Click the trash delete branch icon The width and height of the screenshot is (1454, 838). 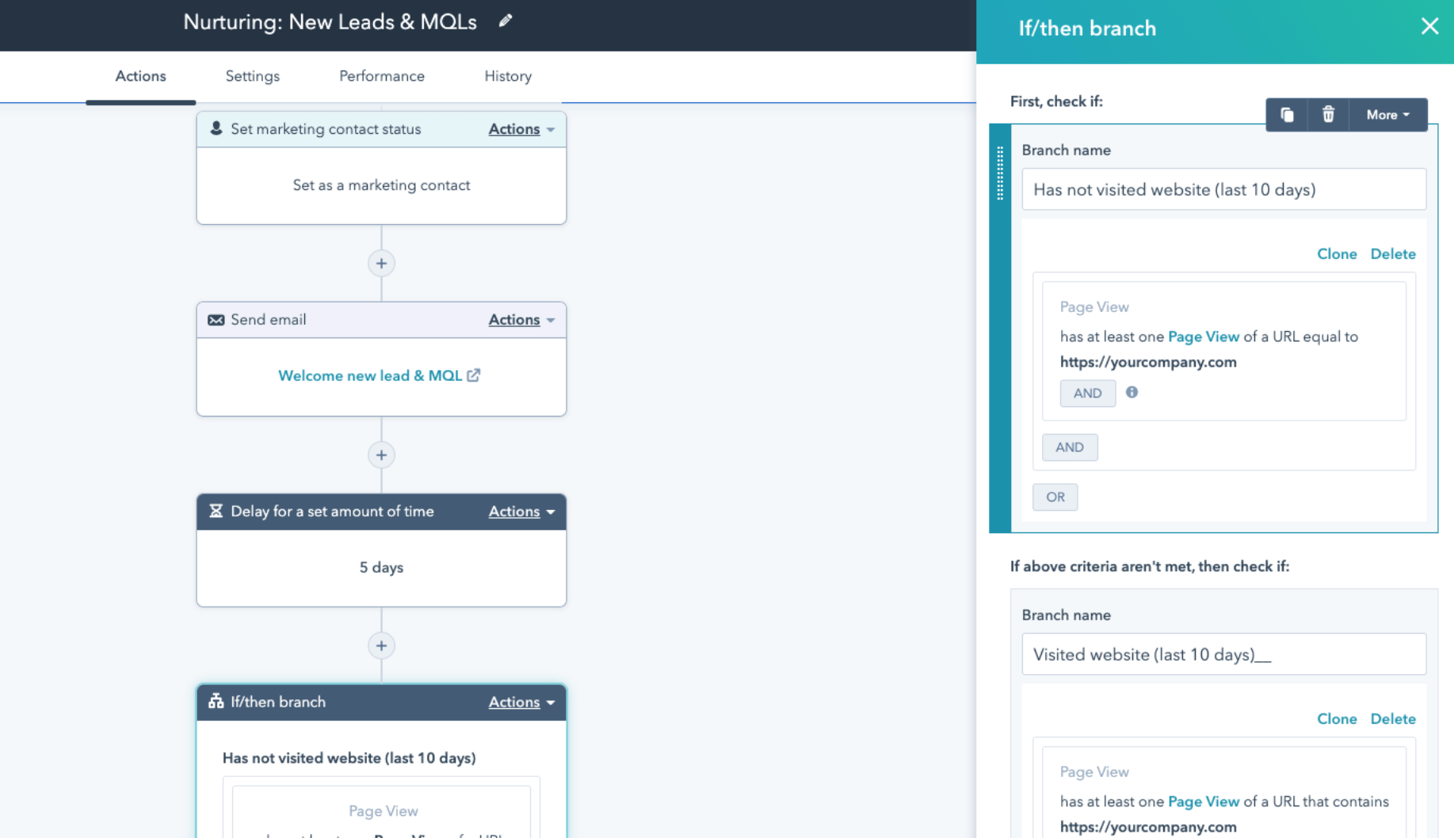coord(1328,115)
